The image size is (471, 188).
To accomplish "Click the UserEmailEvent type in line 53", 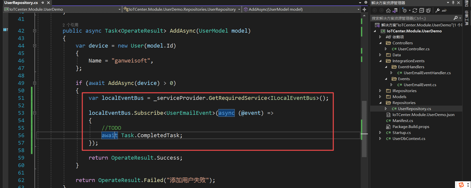I will click(x=189, y=113).
